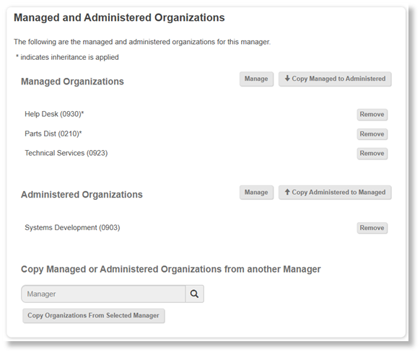The width and height of the screenshot is (420, 352).
Task: Select the Parts Dist (0210)* list entry
Action: (x=53, y=133)
